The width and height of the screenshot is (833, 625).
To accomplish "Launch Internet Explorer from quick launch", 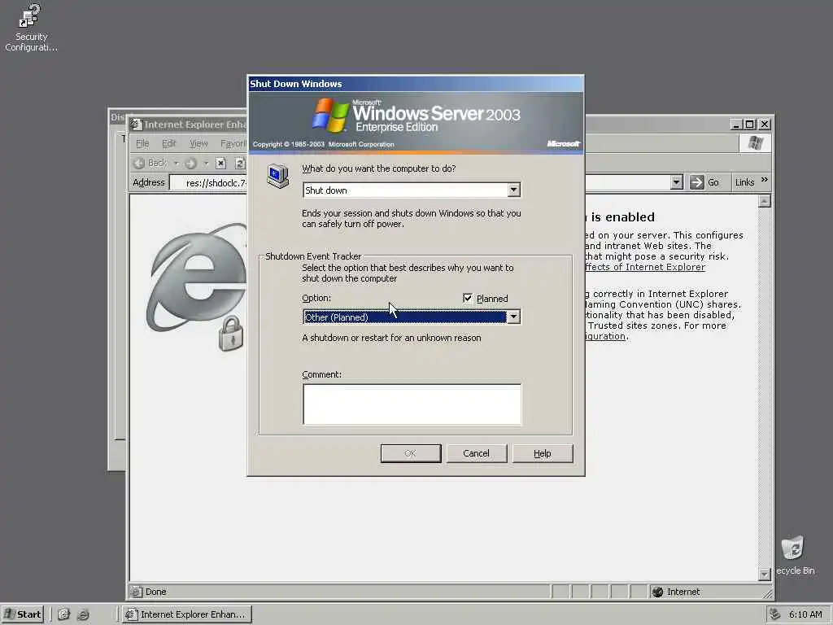I will [x=83, y=614].
